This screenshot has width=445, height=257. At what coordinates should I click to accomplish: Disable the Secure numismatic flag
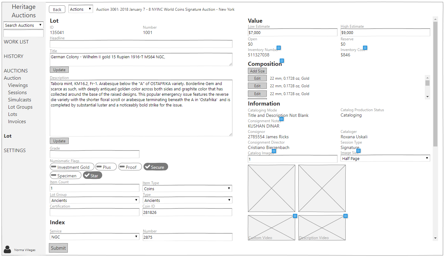click(x=156, y=167)
